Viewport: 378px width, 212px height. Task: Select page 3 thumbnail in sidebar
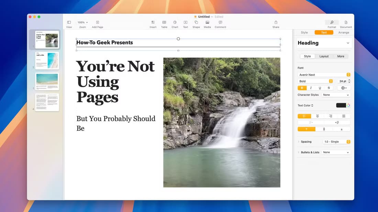[47, 81]
